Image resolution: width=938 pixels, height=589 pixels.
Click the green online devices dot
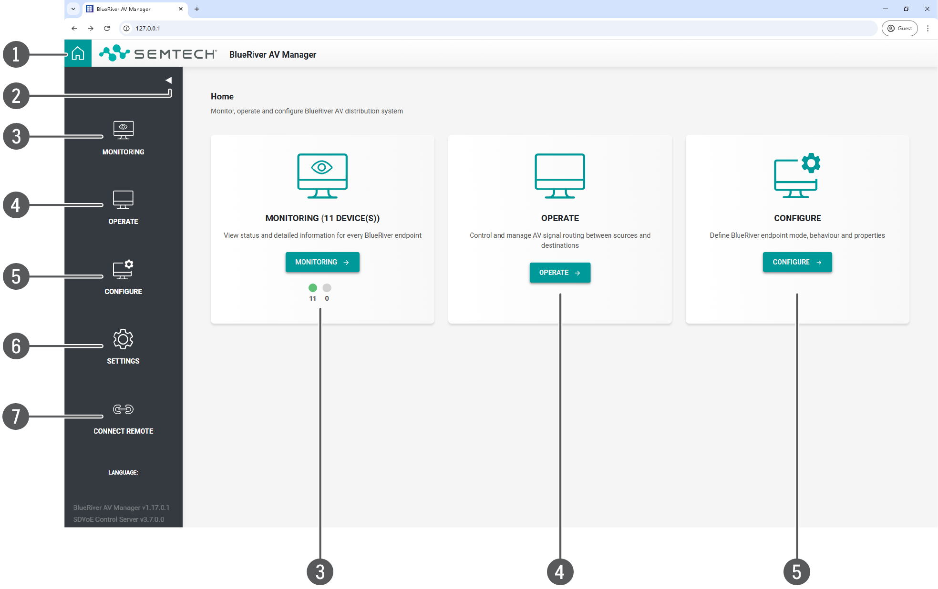point(313,288)
